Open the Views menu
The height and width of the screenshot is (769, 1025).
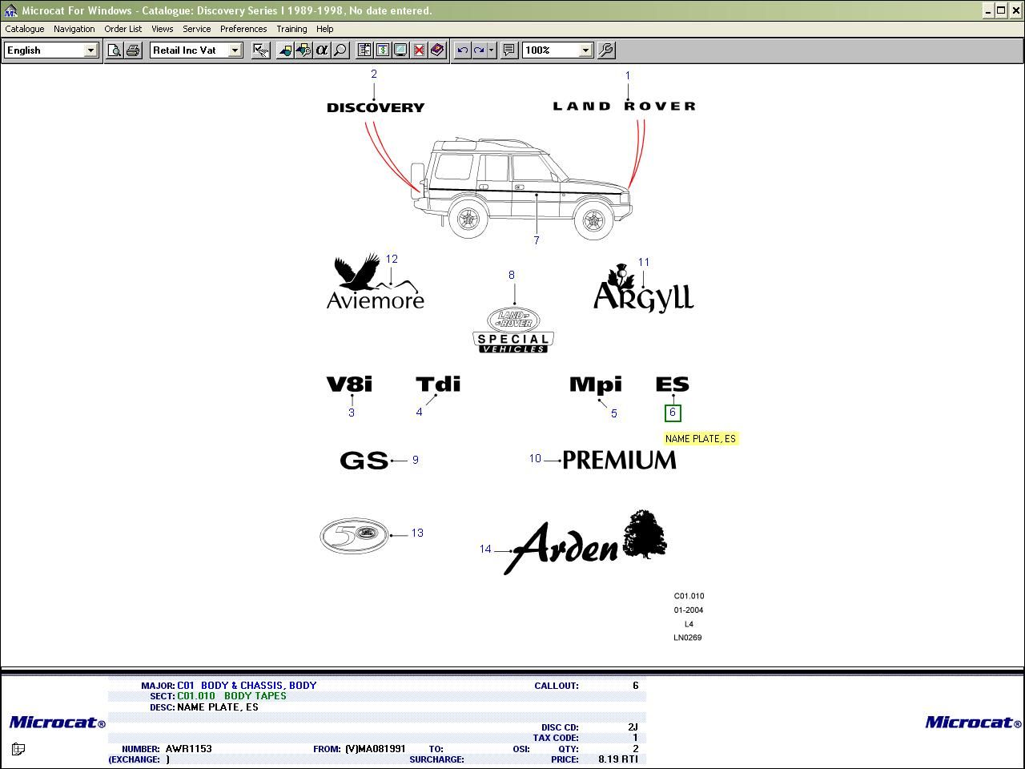[x=162, y=29]
